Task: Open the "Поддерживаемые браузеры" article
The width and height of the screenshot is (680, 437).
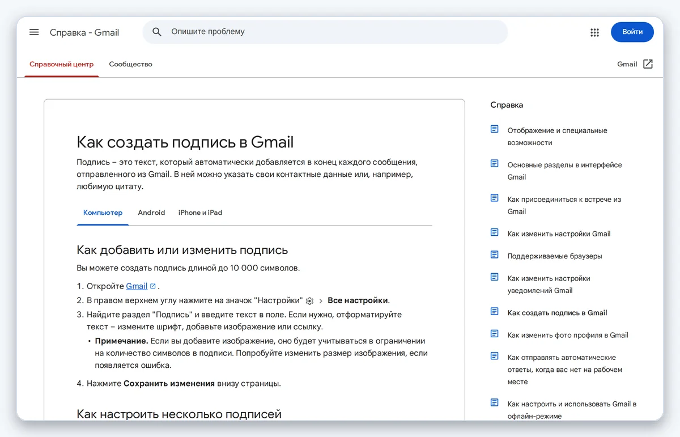Action: 555,256
